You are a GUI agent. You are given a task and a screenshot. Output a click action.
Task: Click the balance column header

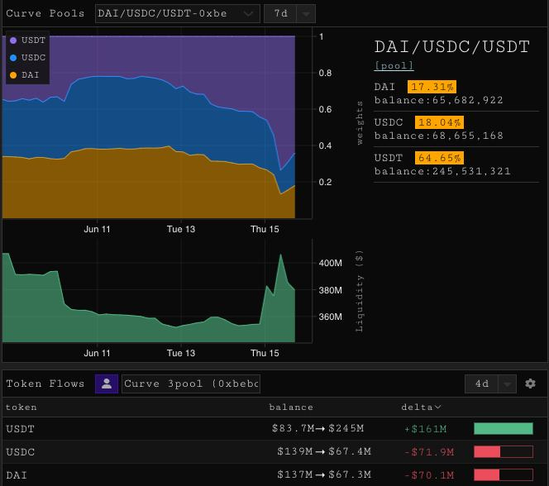click(x=291, y=407)
